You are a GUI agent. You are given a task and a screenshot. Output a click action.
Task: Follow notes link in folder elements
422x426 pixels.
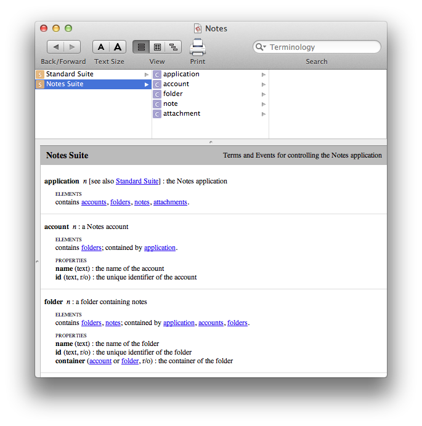(113, 323)
